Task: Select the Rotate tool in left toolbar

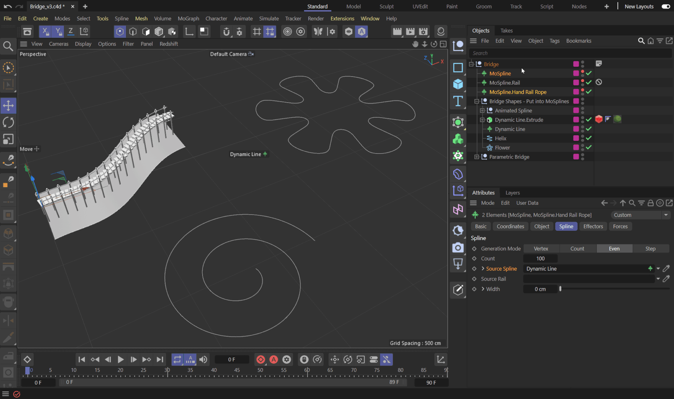Action: [8, 123]
